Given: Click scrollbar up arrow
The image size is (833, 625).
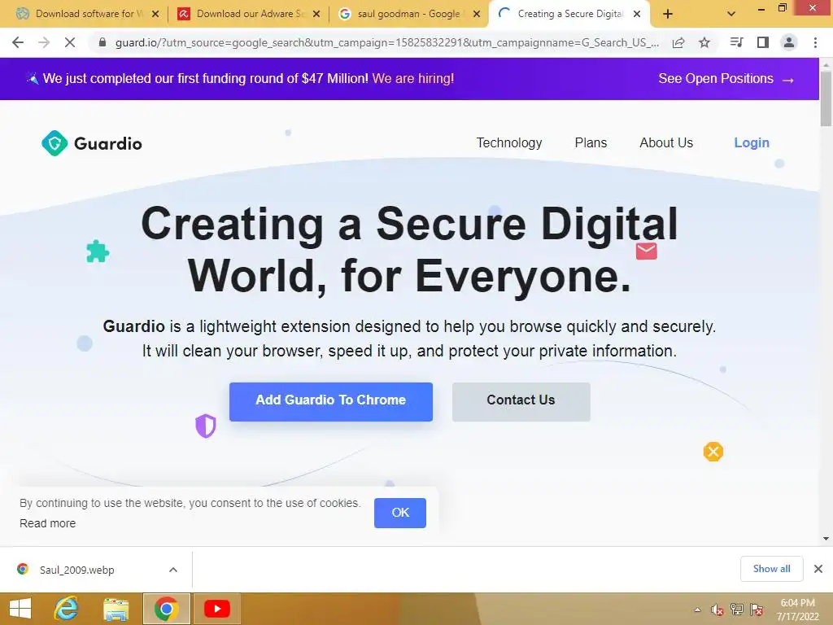Looking at the screenshot, I should [x=826, y=64].
